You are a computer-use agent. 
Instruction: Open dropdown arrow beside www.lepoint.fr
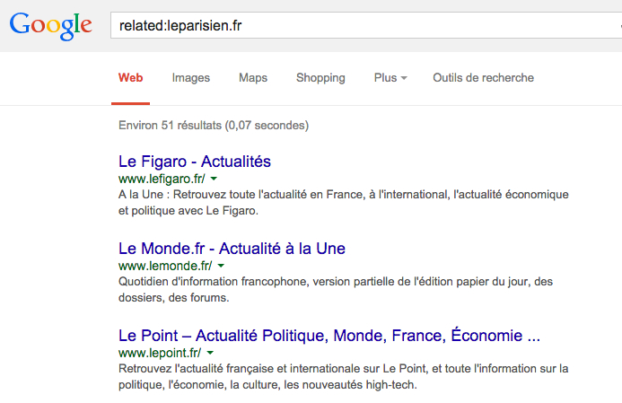210,353
